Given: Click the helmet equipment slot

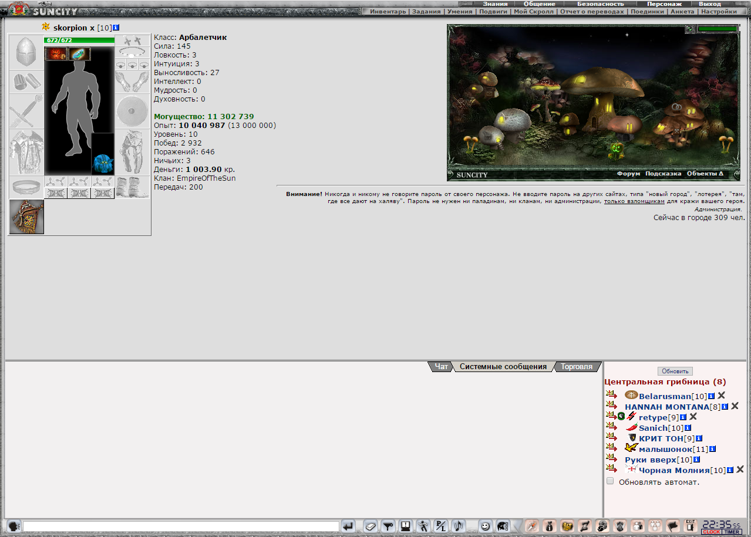Looking at the screenshot, I should [x=26, y=52].
